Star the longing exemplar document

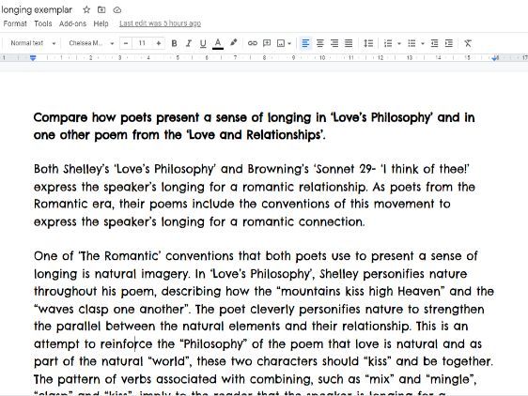86,9
